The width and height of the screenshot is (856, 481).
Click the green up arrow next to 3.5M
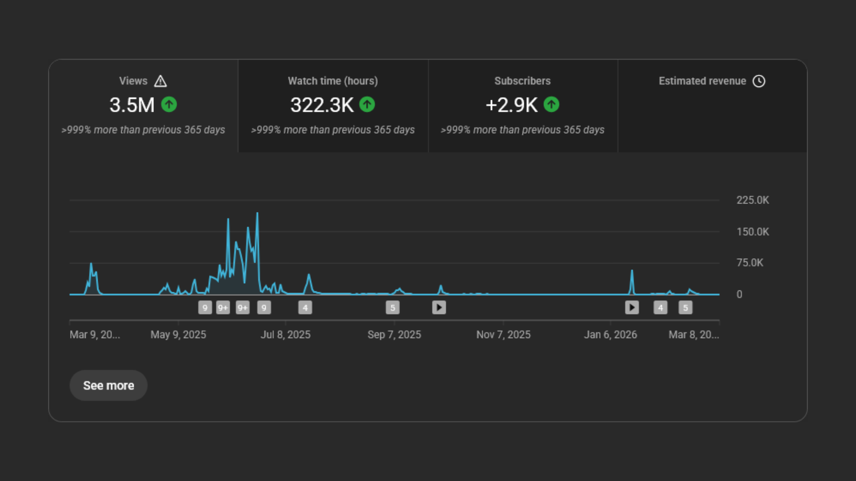[x=169, y=104]
